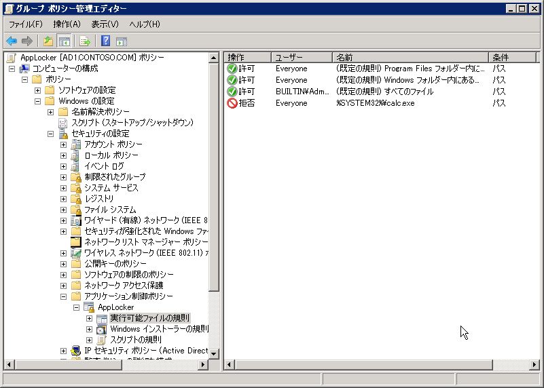Click the tree pane vertical scrollbar thumb

(x=214, y=176)
